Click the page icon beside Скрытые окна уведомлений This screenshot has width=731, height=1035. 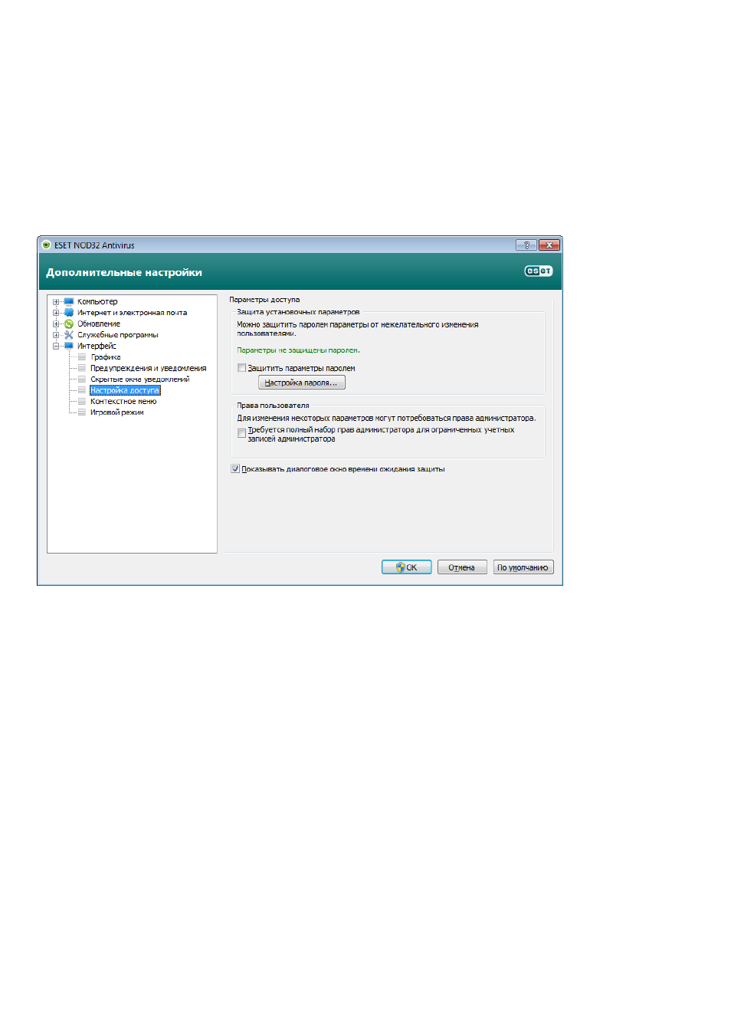[82, 379]
